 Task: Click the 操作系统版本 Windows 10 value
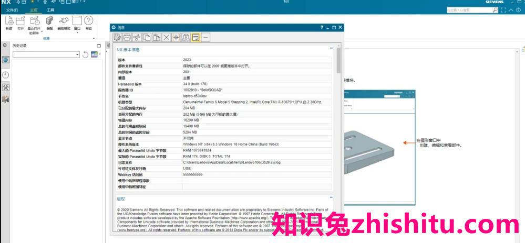tap(231, 145)
